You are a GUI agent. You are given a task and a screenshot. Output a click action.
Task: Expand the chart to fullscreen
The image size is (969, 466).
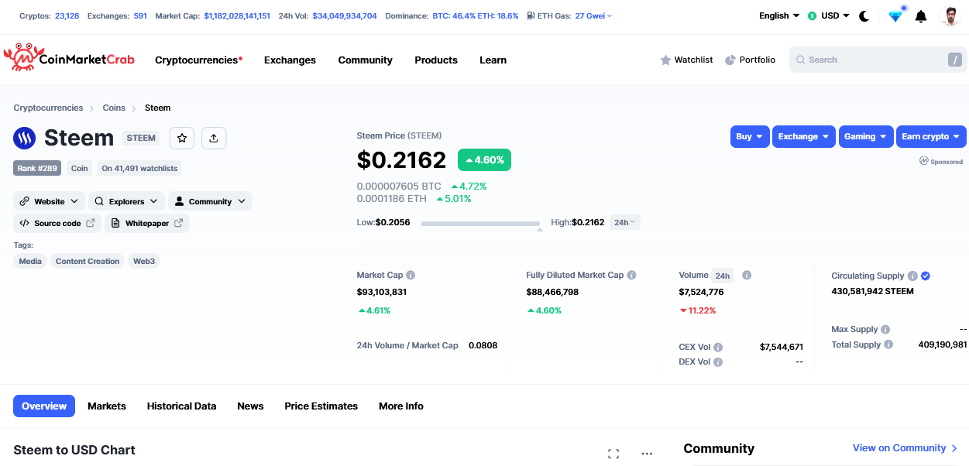click(613, 454)
